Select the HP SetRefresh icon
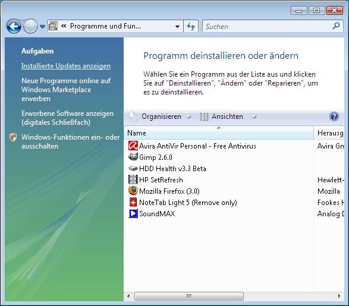Screen dimensions: 349x306 coord(133,179)
